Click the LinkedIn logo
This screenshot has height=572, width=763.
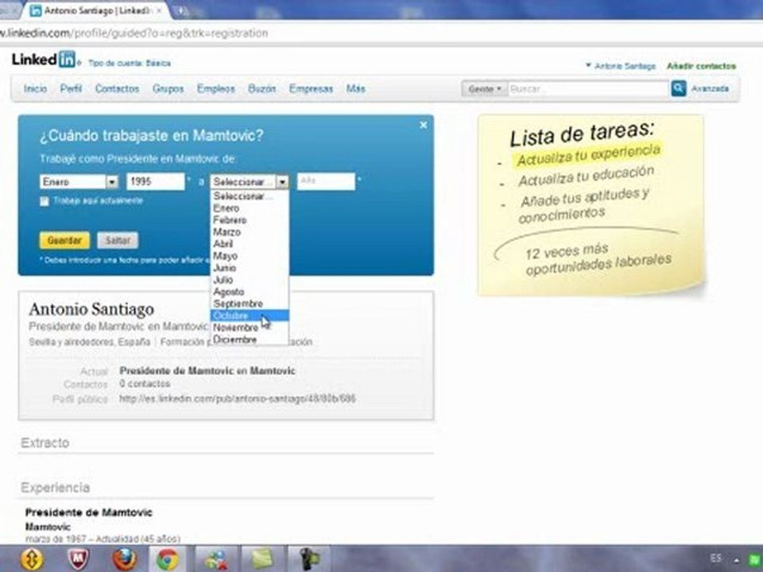pyautogui.click(x=44, y=60)
